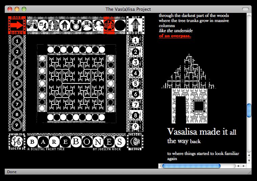Click the solid black circle scene icon

120,25
